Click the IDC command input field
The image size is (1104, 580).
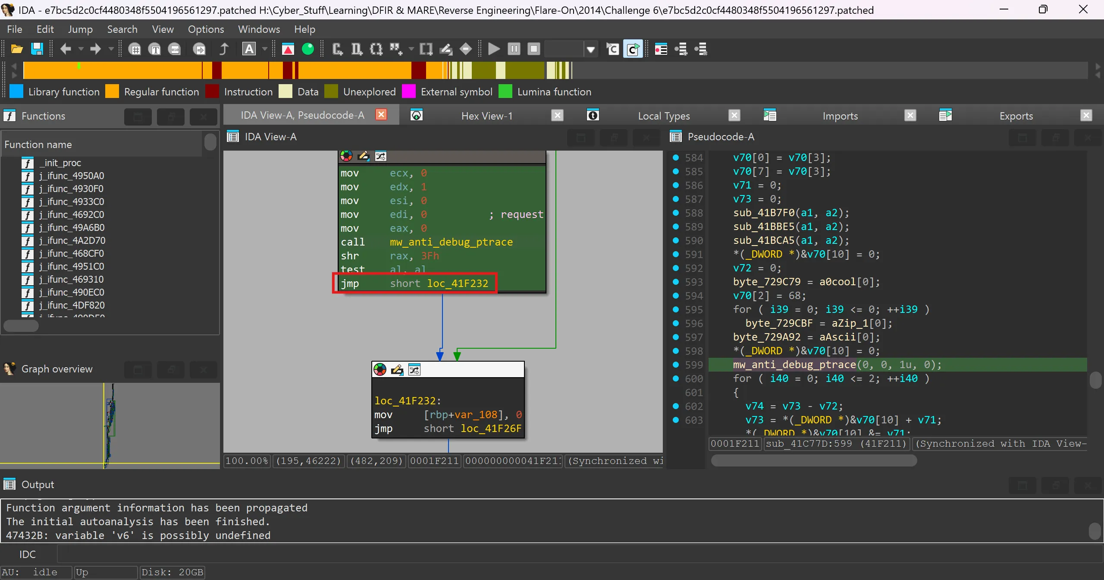pyautogui.click(x=578, y=554)
